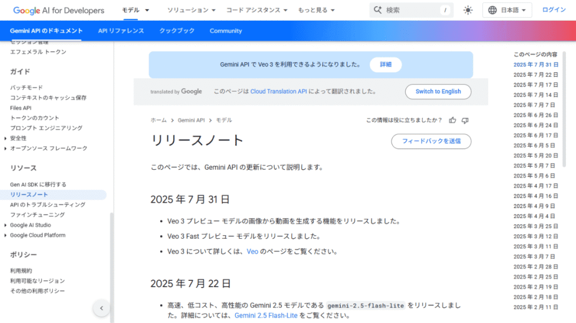Image resolution: width=576 pixels, height=323 pixels.
Task: Open the 日本語 language selector
Action: [507, 10]
